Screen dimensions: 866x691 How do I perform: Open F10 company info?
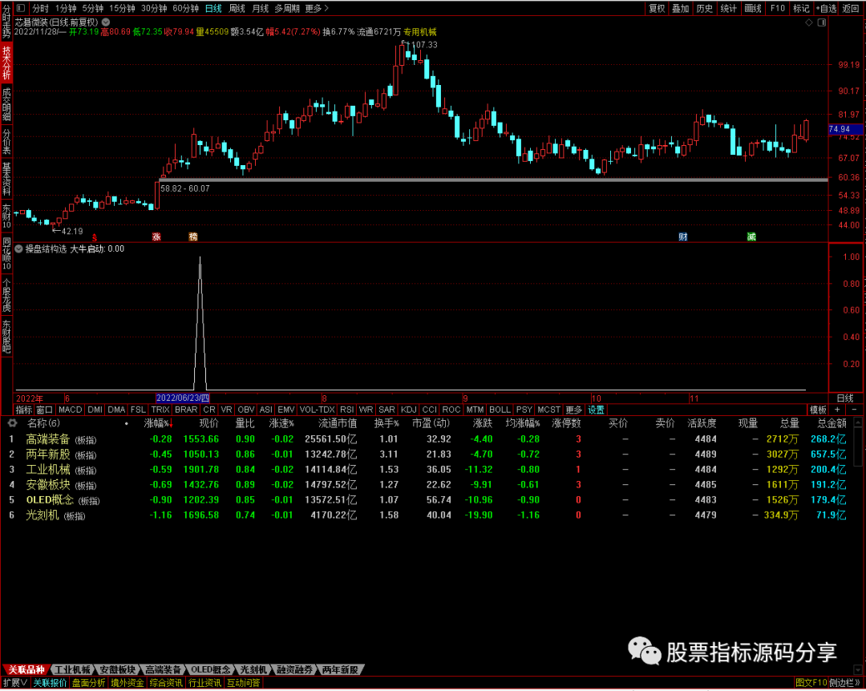click(x=778, y=8)
